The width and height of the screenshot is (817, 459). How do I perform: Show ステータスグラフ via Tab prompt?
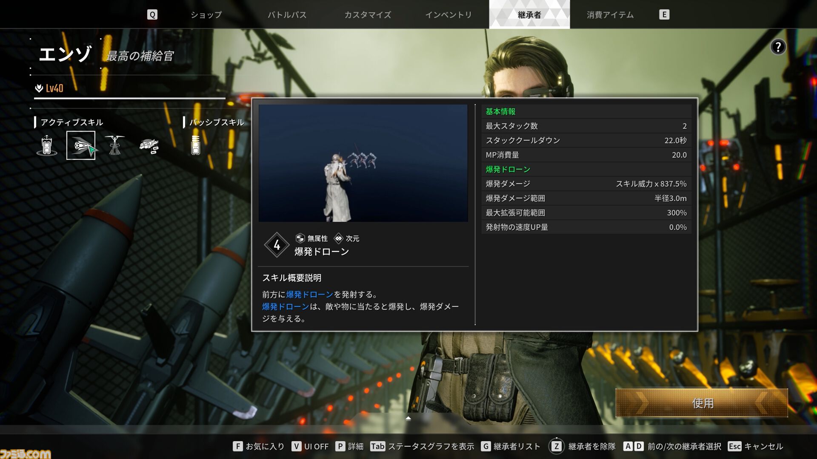422,446
